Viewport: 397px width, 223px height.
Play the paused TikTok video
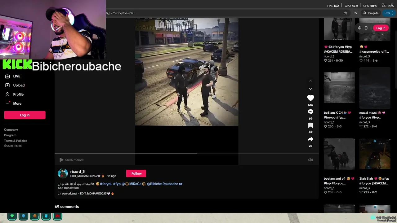[x=61, y=160]
